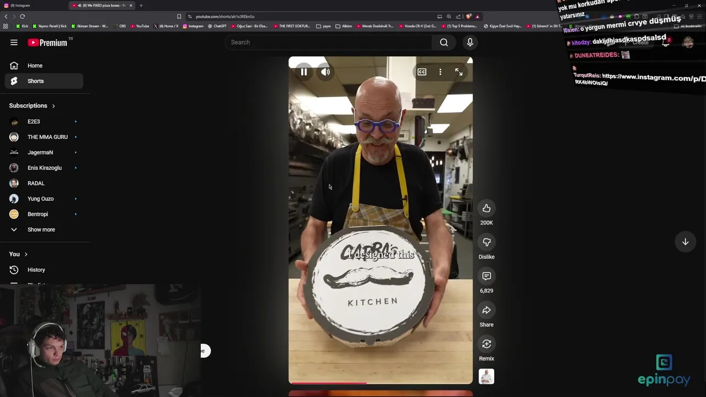Open the channel avatar below Remix

click(x=486, y=377)
